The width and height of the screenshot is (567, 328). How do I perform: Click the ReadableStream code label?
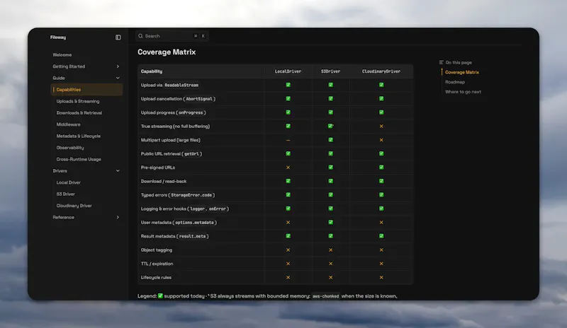(x=181, y=85)
